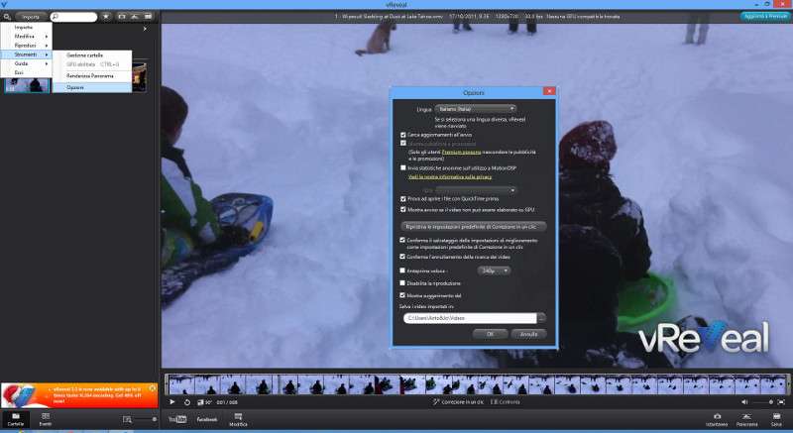Click the Play button under the timeline

pos(172,401)
